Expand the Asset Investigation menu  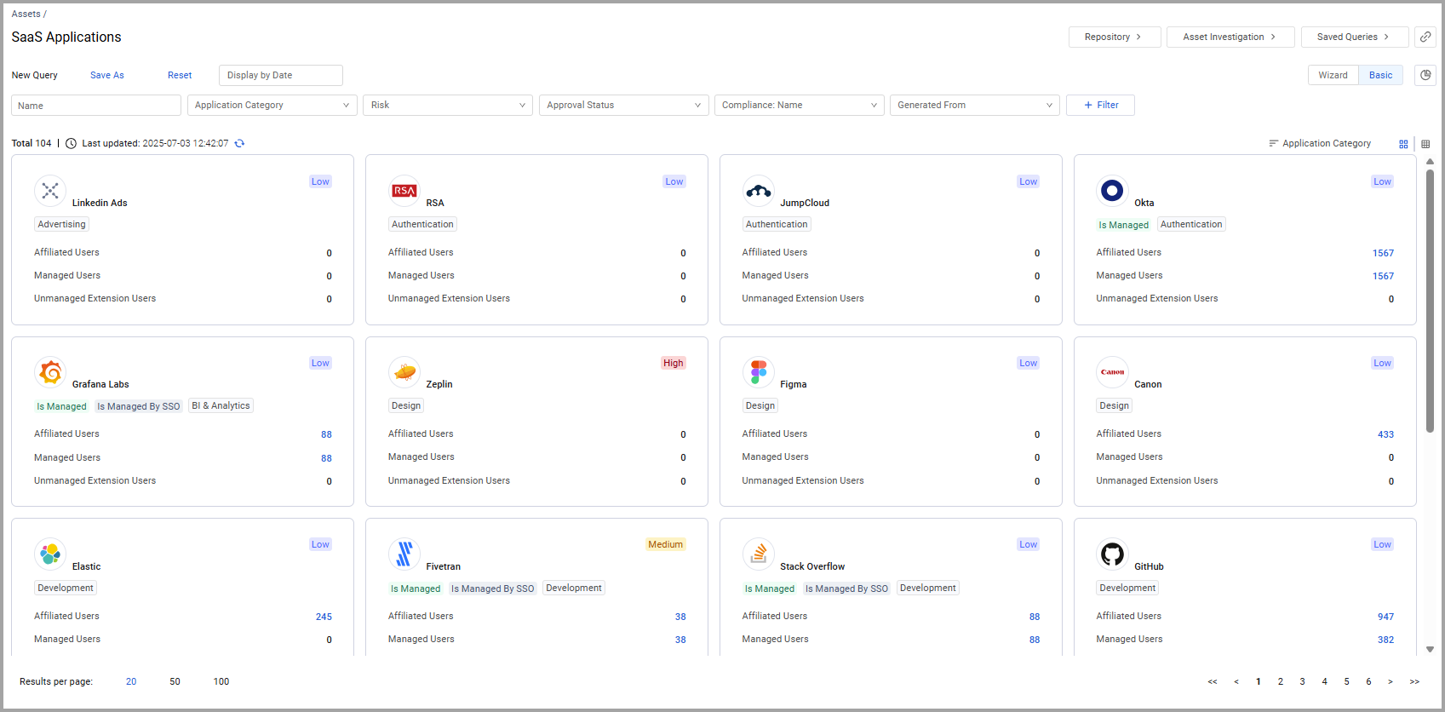tap(1230, 37)
